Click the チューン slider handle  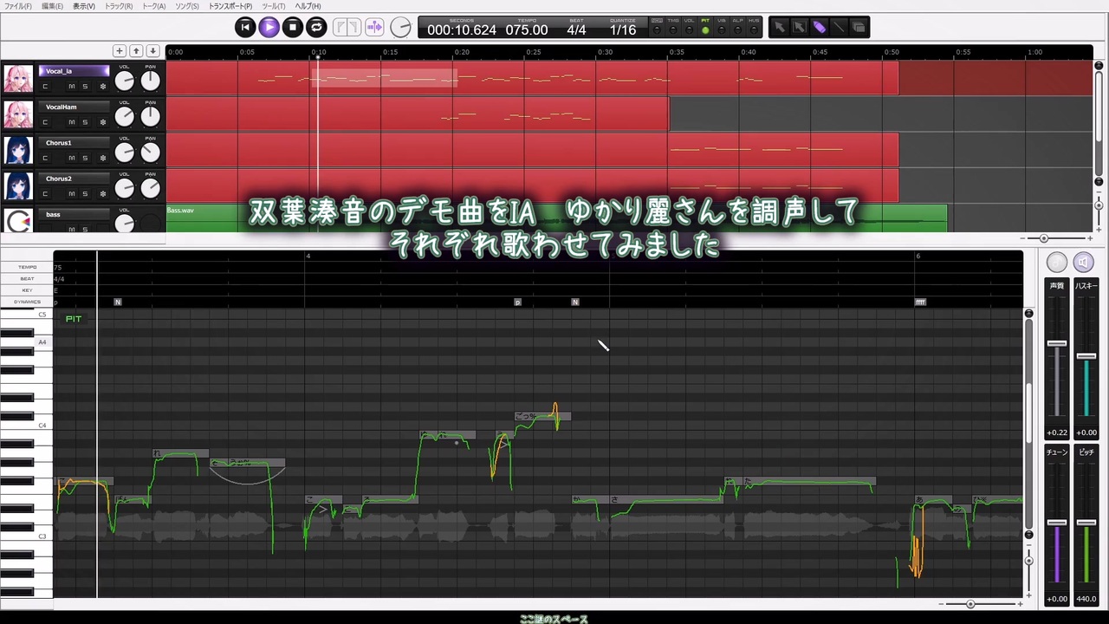point(1057,522)
